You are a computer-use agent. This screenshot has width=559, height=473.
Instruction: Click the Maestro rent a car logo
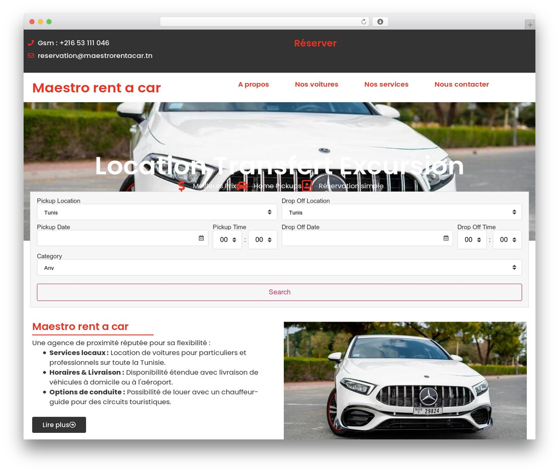pos(97,88)
